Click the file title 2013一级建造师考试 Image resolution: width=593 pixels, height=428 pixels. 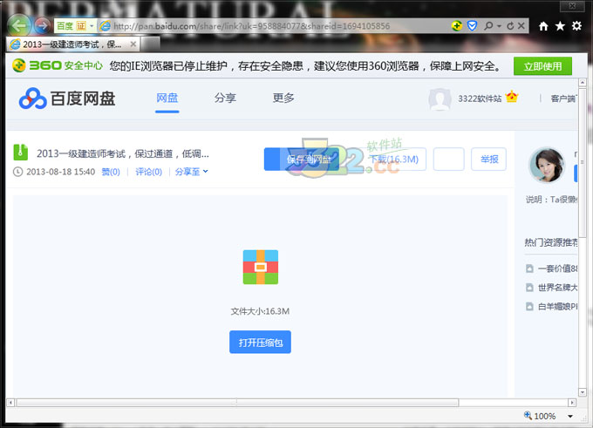point(123,153)
